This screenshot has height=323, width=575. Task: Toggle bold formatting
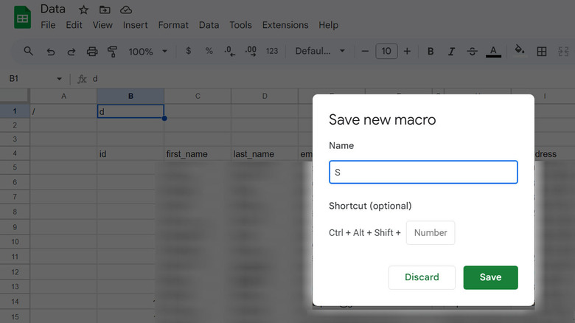(x=431, y=52)
